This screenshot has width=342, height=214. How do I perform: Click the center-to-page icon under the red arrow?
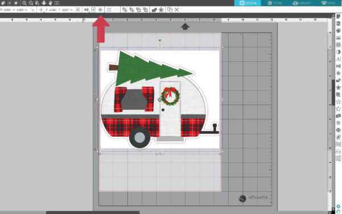tap(100, 10)
